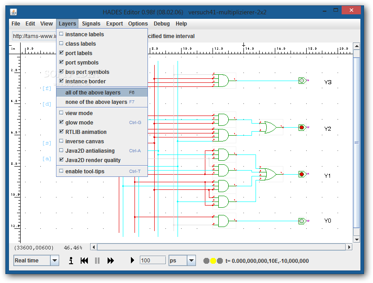Viewport: 373px width, 283px height.
Task: Uncheck instance border layer
Action: (102, 81)
